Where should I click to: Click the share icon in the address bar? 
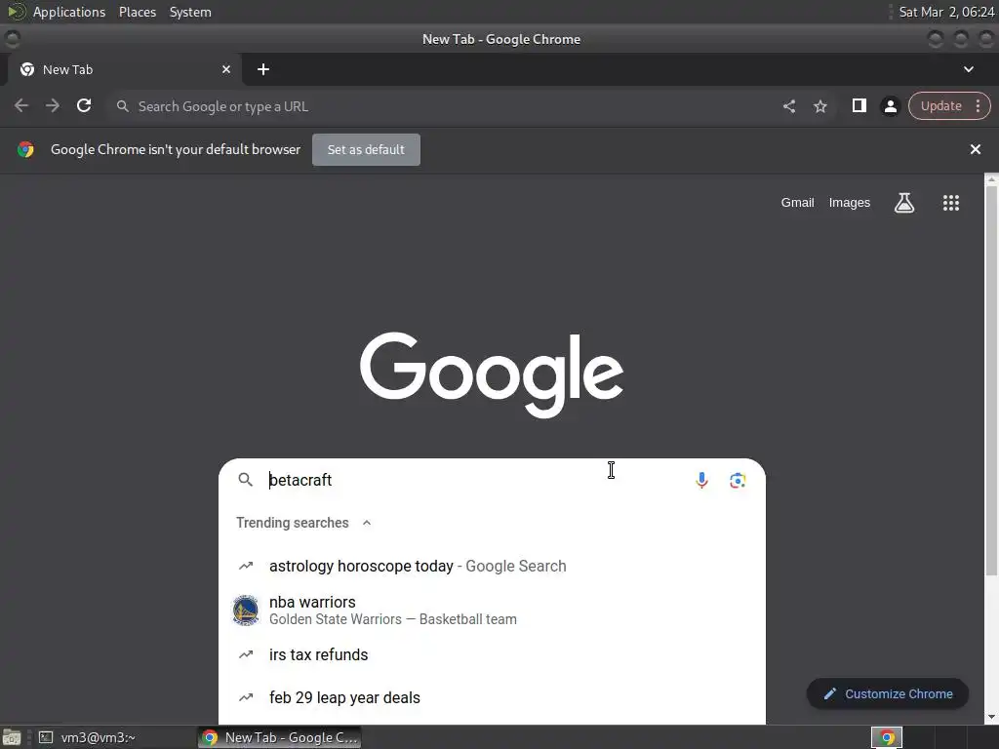click(x=788, y=106)
